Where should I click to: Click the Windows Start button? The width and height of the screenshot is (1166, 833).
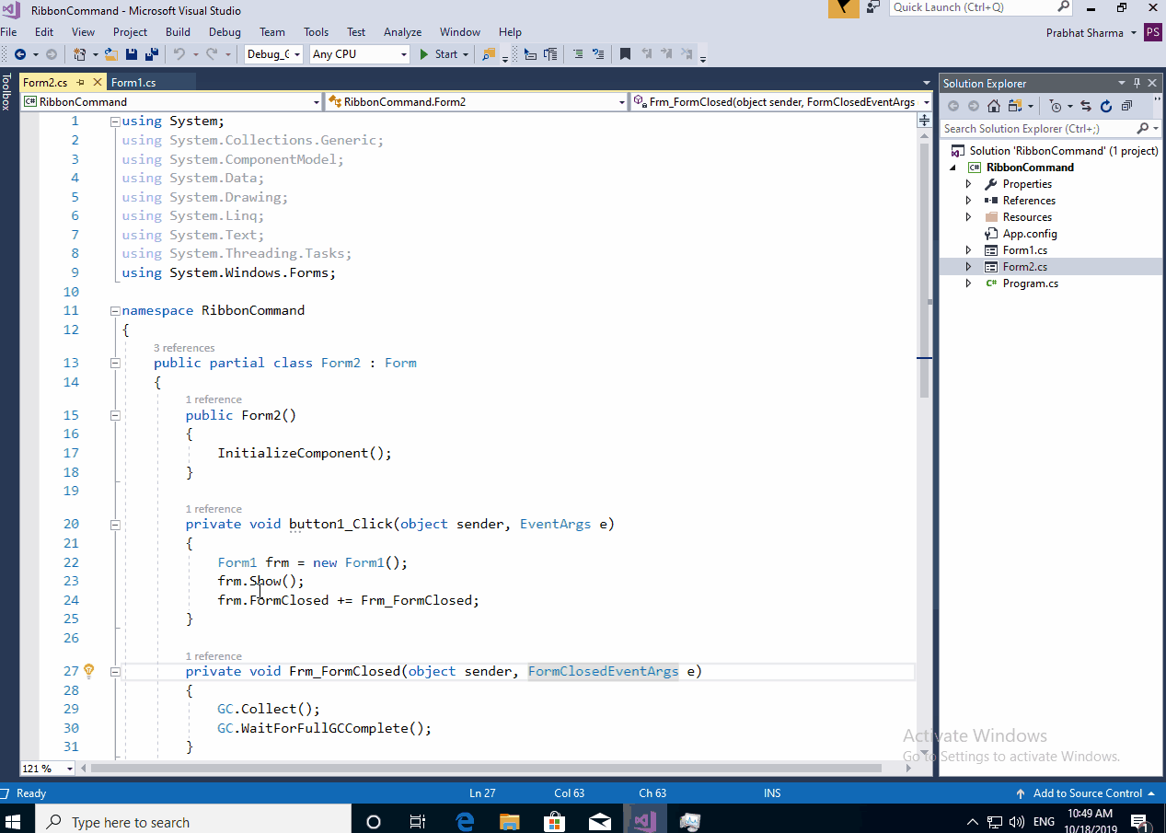[15, 821]
